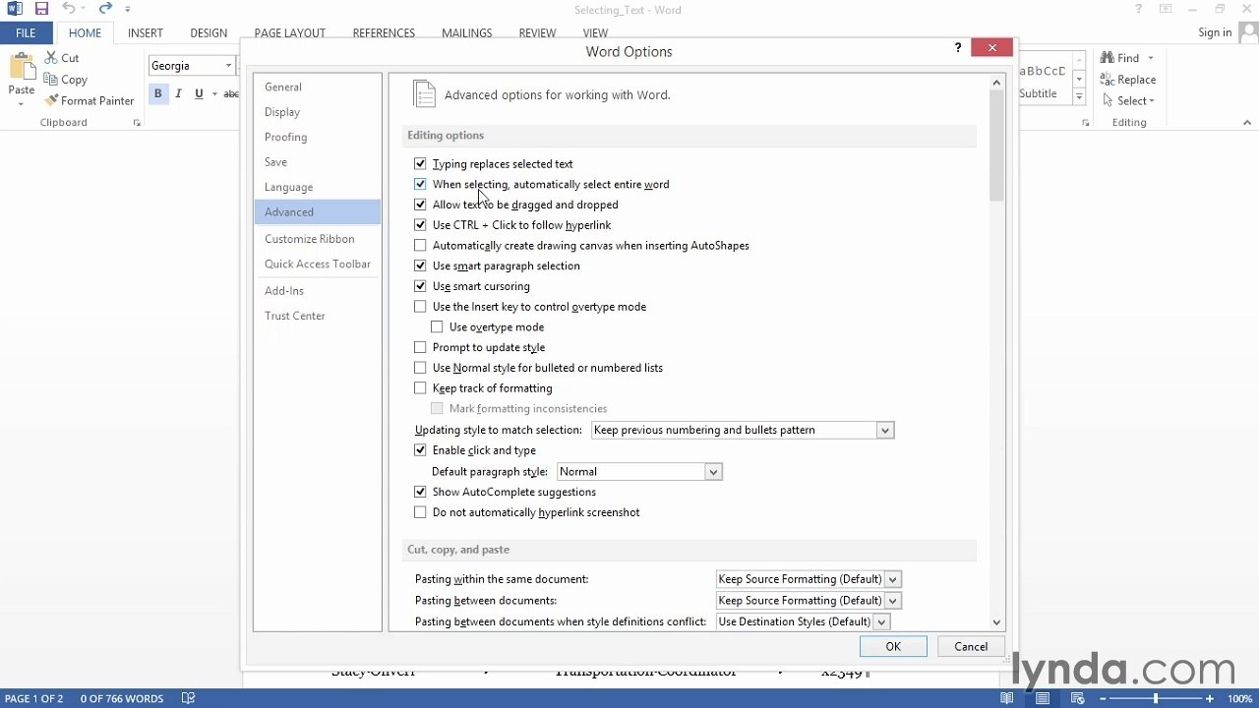The image size is (1259, 708).
Task: Open Quick Access Toolbar category
Action: (317, 264)
